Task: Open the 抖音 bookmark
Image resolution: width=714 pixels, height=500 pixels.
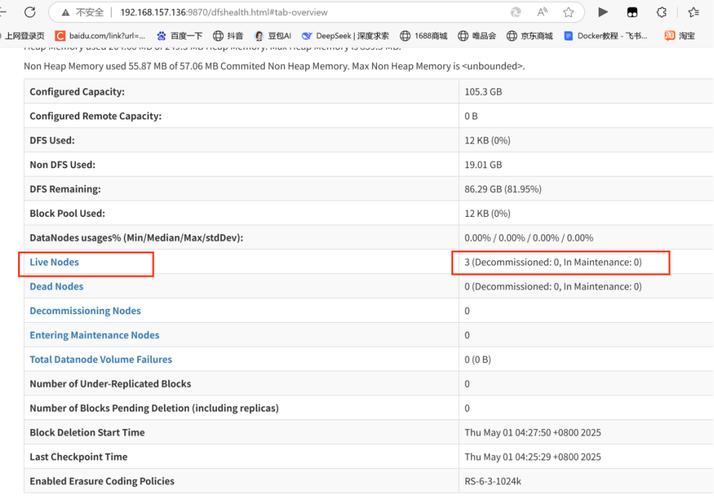Action: pyautogui.click(x=228, y=36)
